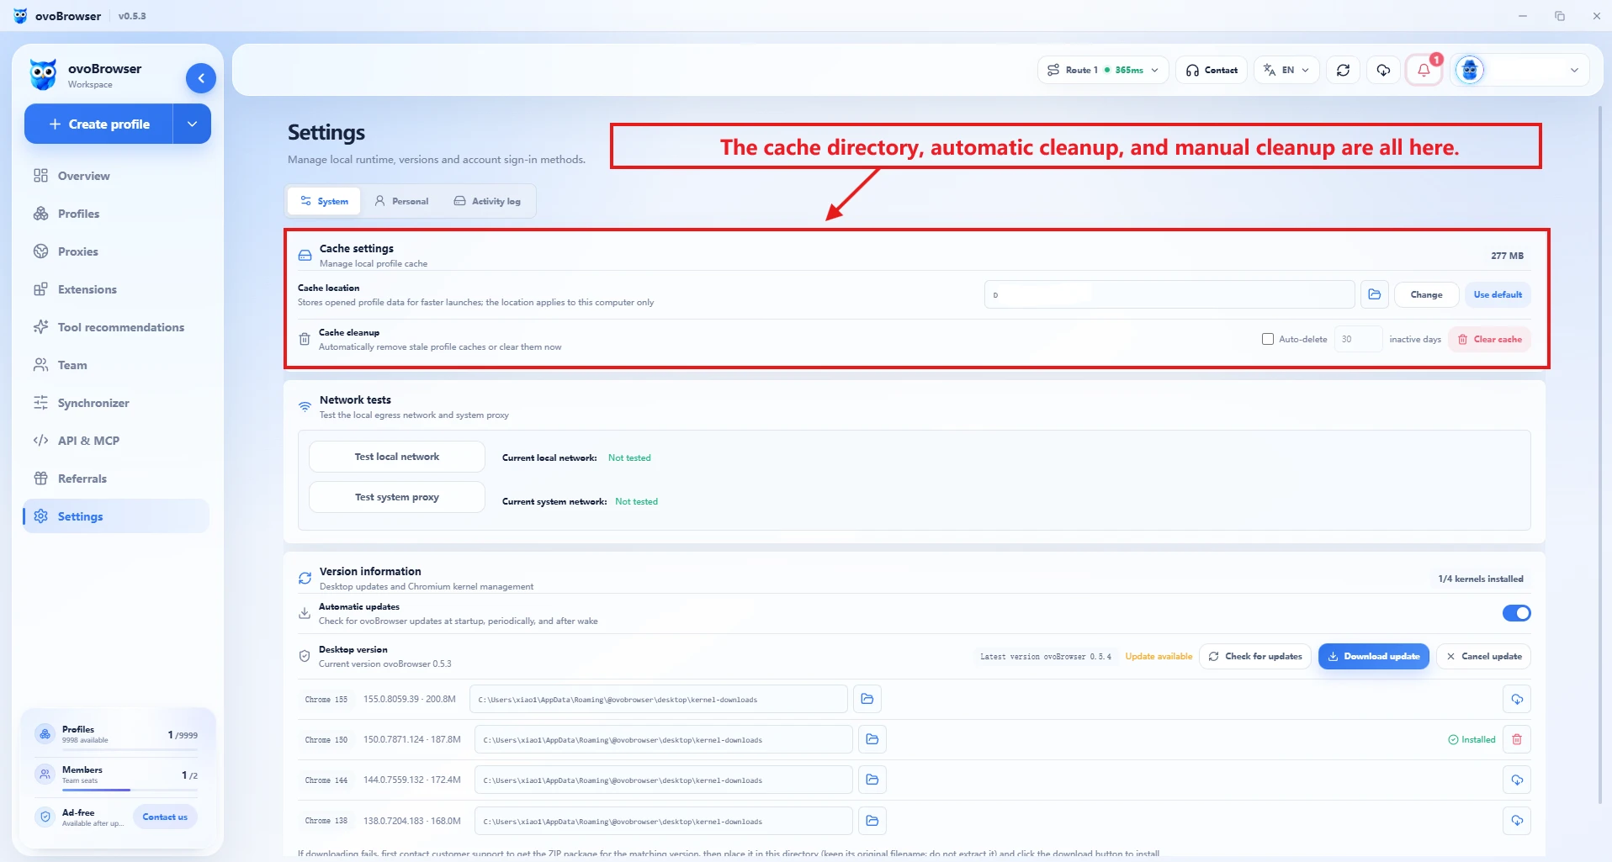
Task: Click the Download update button
Action: (1373, 656)
